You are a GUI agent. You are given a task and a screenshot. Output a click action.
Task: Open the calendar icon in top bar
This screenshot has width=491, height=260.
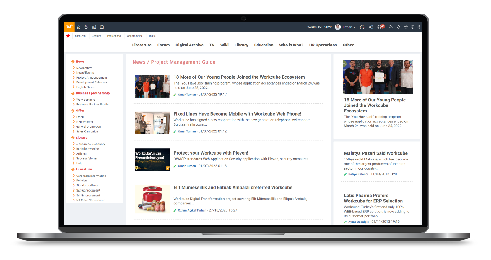point(102,27)
